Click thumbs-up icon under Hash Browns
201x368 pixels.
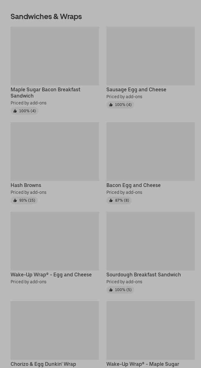[x=15, y=200]
